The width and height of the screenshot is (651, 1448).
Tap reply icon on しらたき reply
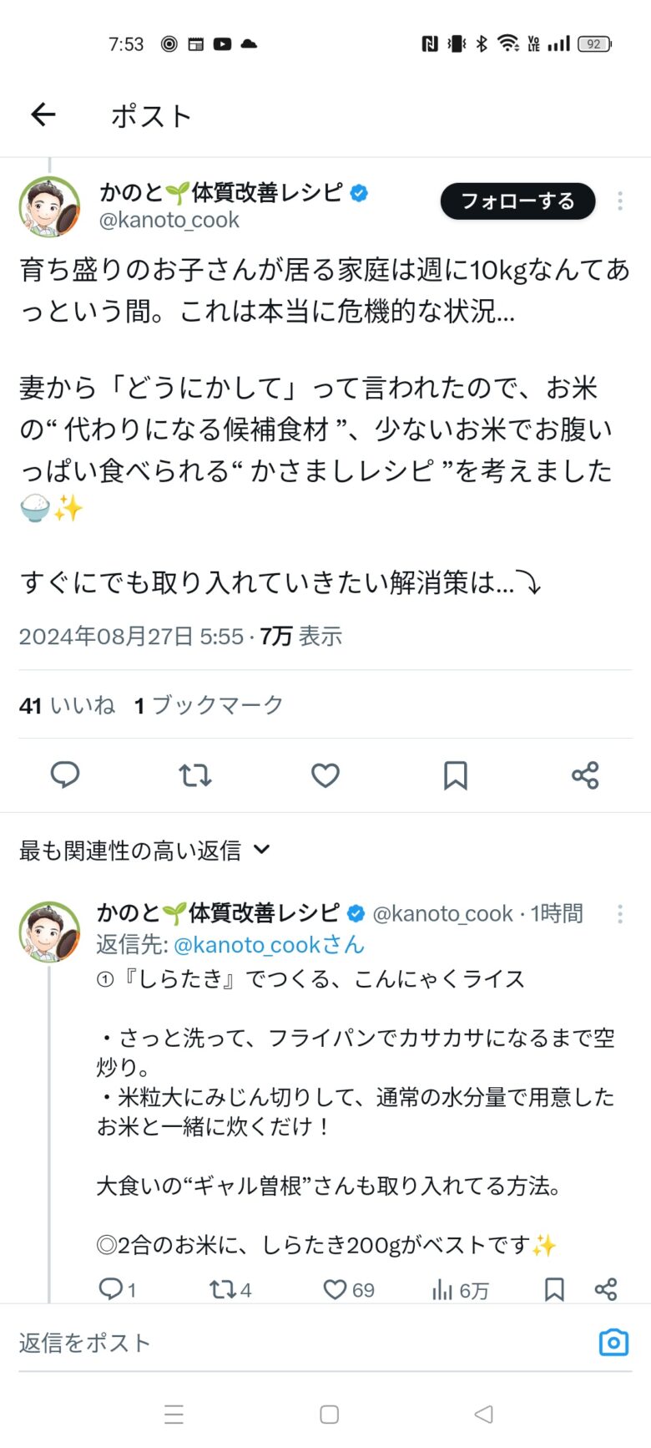click(x=111, y=1289)
